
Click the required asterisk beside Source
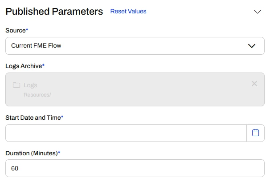point(27,29)
